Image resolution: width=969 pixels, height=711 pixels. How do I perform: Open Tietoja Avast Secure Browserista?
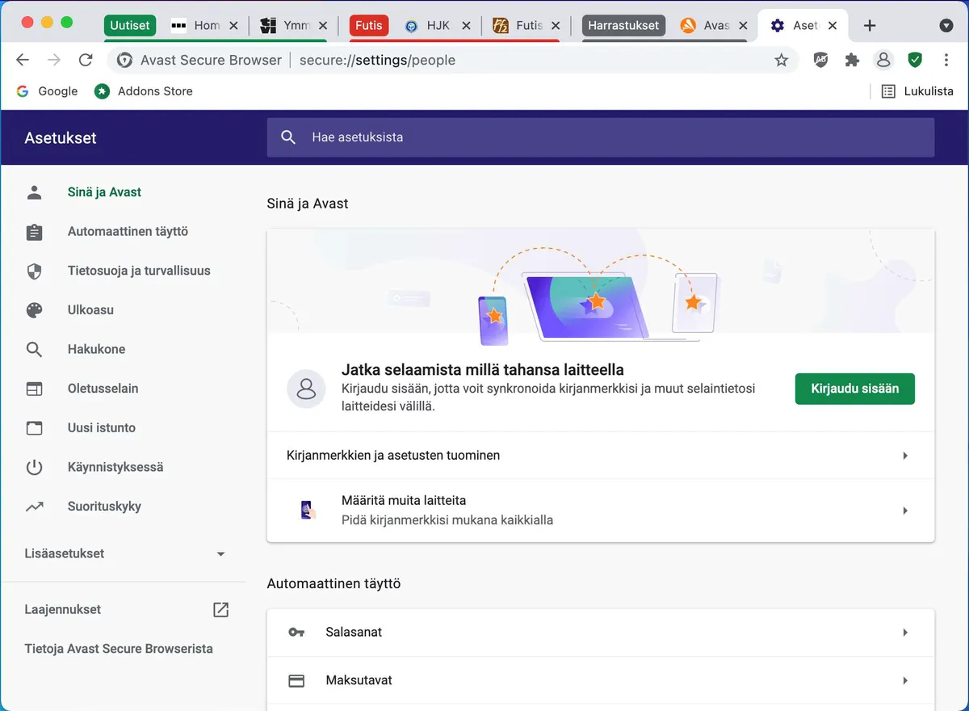119,649
